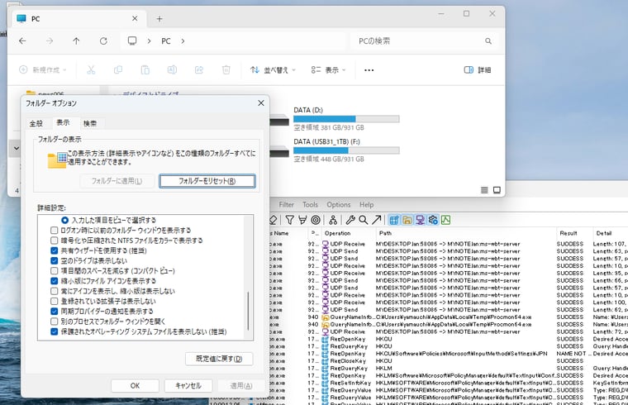
Task: Click the eraser clear icon in Process Monitor
Action: click(x=274, y=220)
